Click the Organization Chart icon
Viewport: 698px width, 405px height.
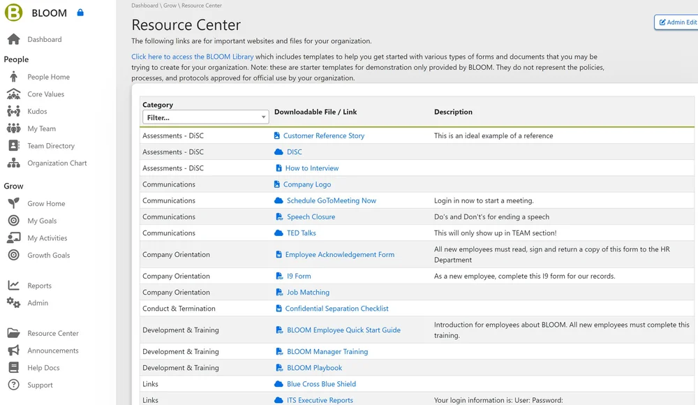pyautogui.click(x=13, y=163)
